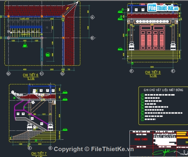188x157 pixels.
Task: Pick grid axis bubble 10 below detail 6
Action: click(x=9, y=74)
